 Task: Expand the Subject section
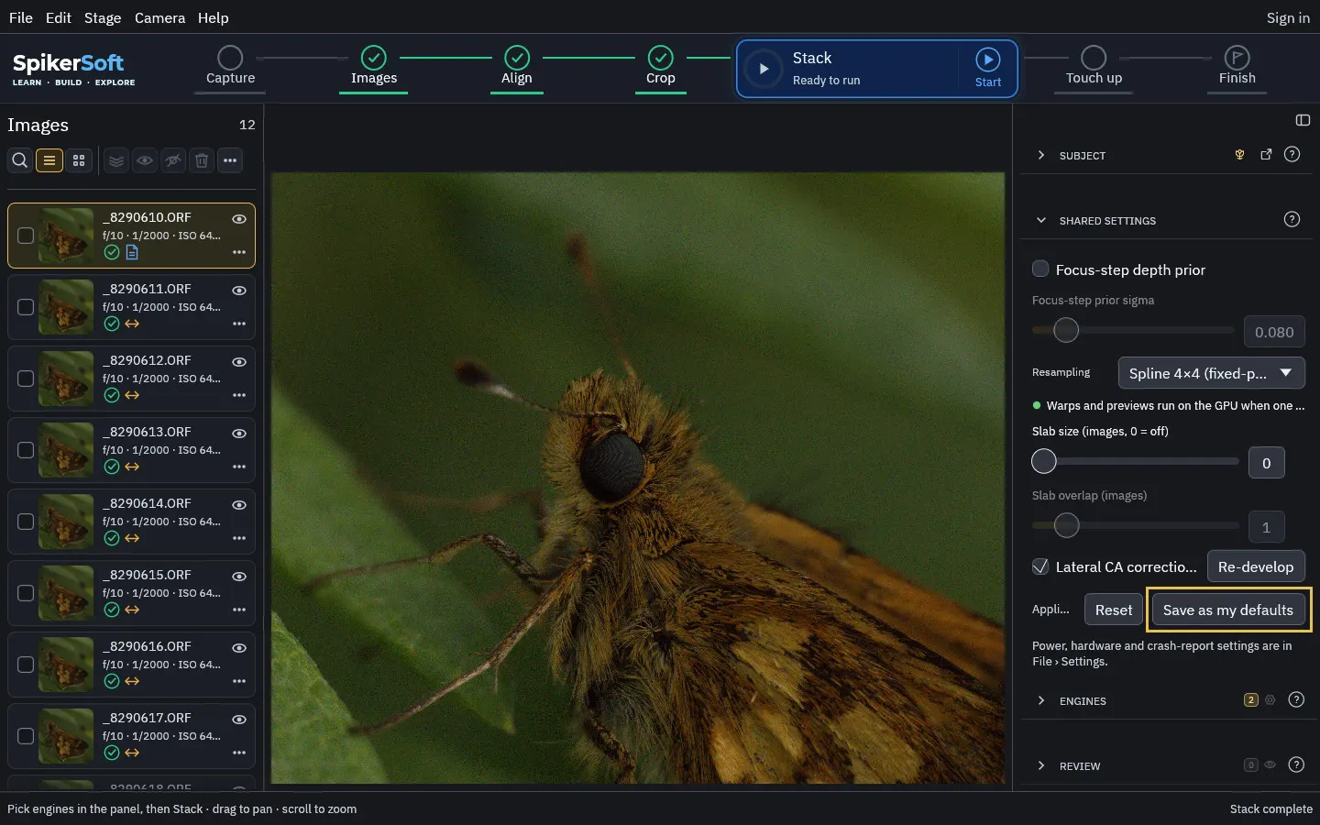[1040, 155]
